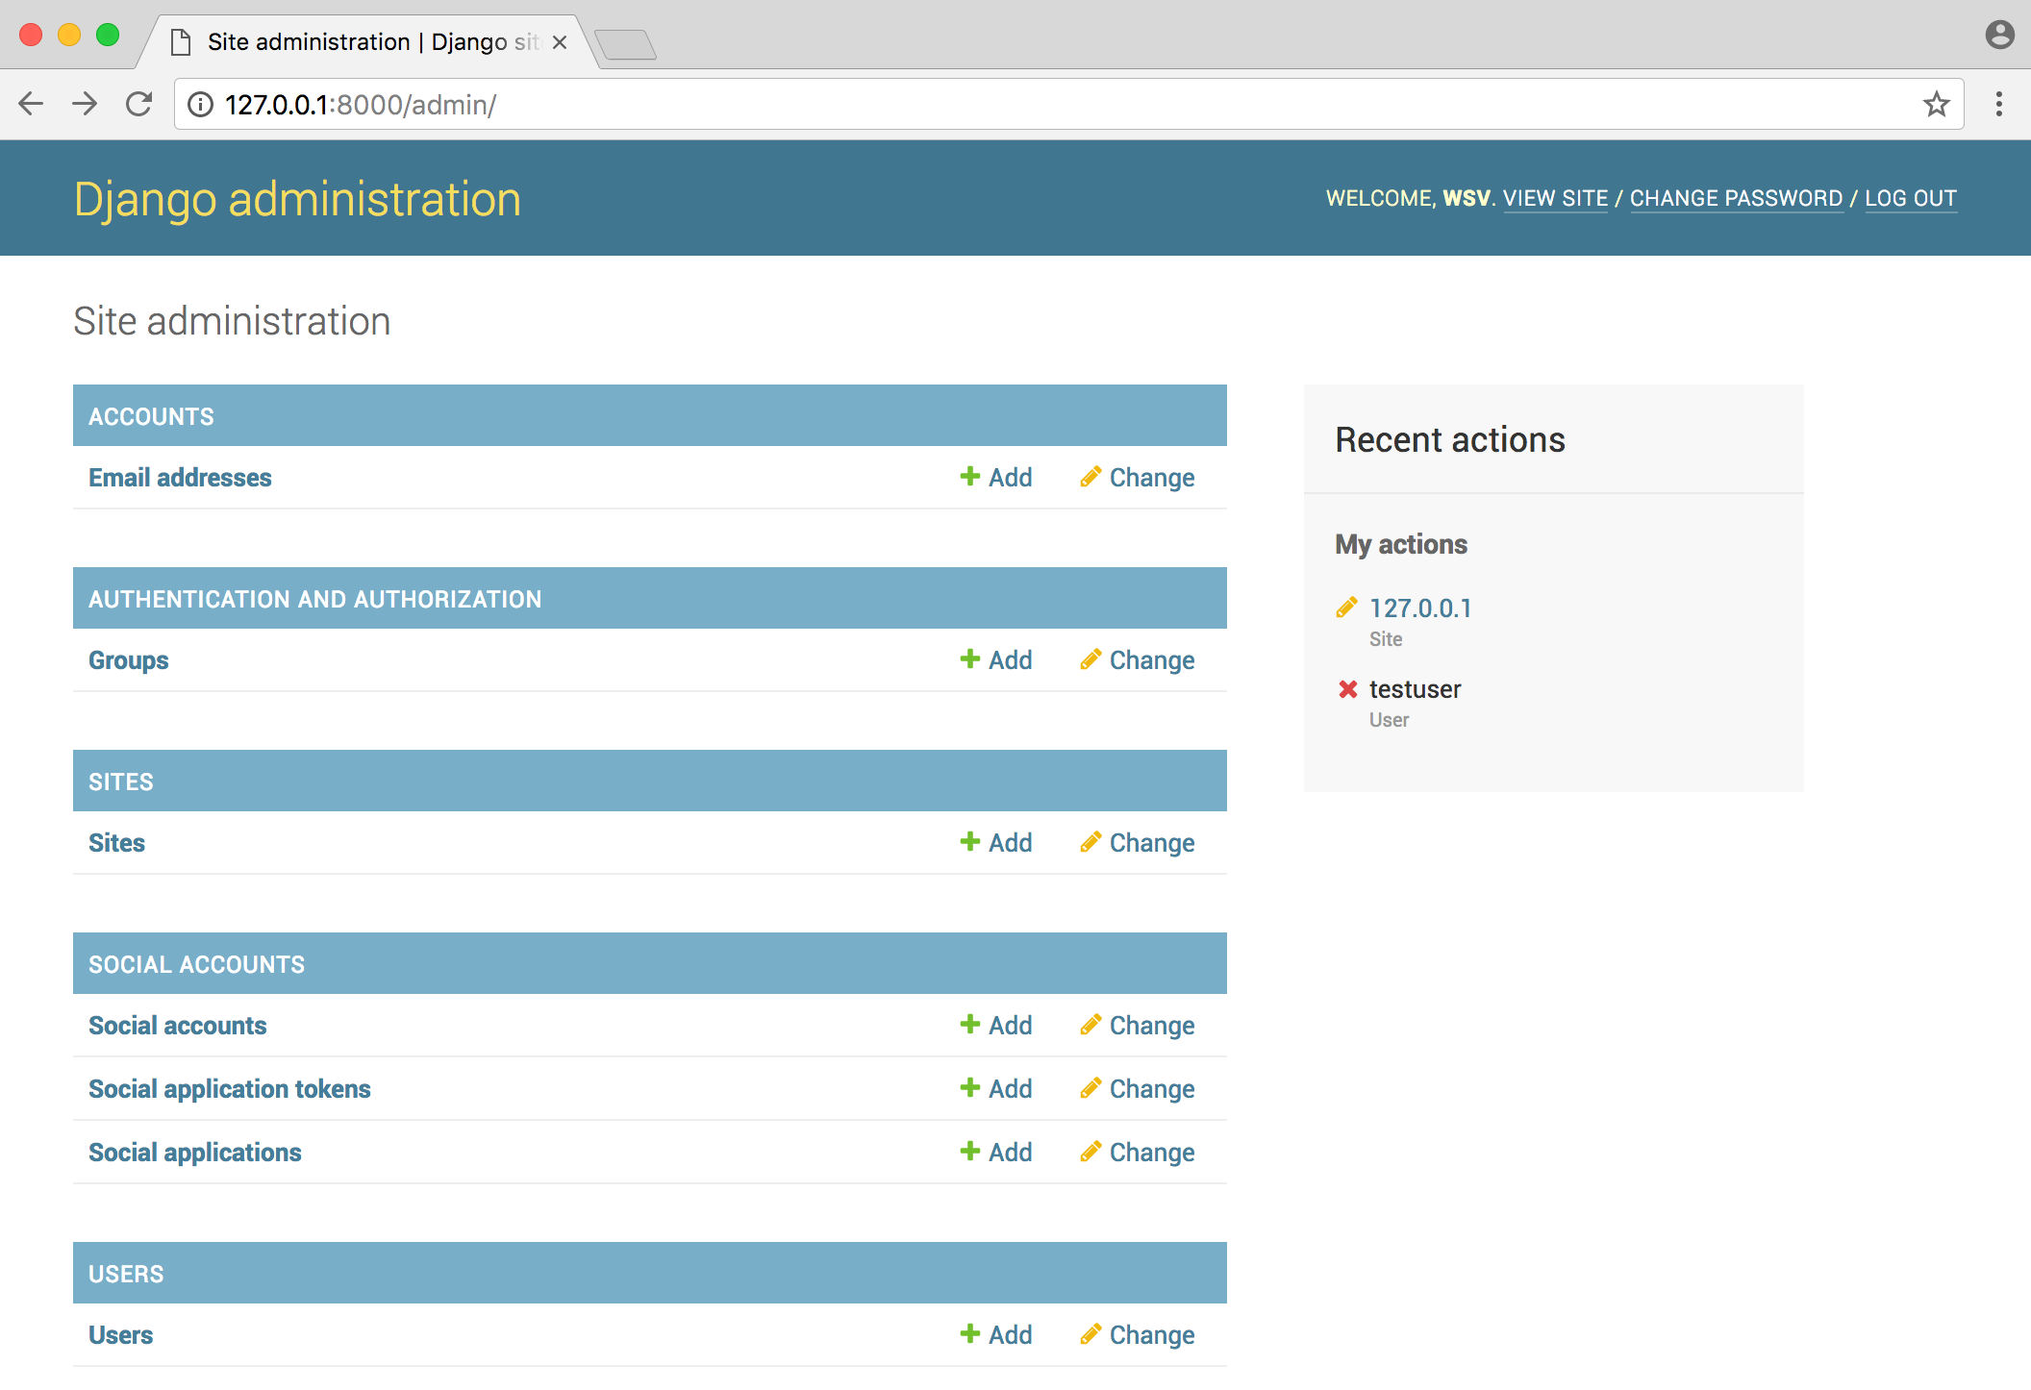The width and height of the screenshot is (2031, 1390).
Task: Click Change for Sites
Action: (x=1137, y=843)
